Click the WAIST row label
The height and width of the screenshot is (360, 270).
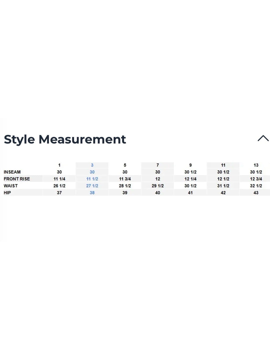[11, 186]
